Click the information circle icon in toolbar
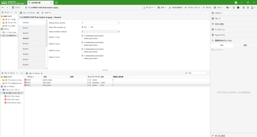257x137 pixels. [x=234, y=8]
